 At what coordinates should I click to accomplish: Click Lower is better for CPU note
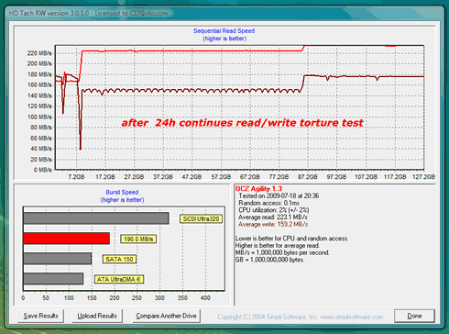pos(291,239)
